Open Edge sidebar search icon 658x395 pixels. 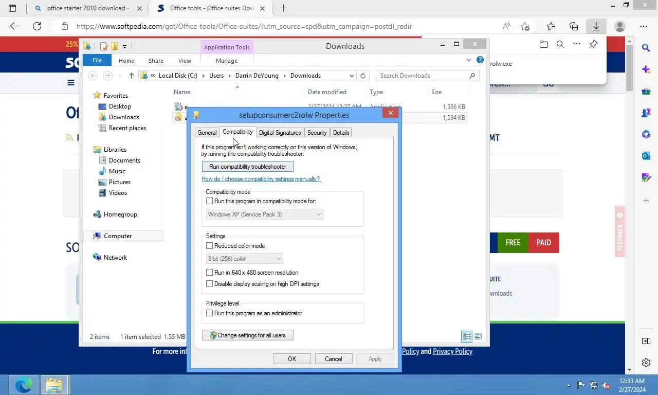click(646, 48)
